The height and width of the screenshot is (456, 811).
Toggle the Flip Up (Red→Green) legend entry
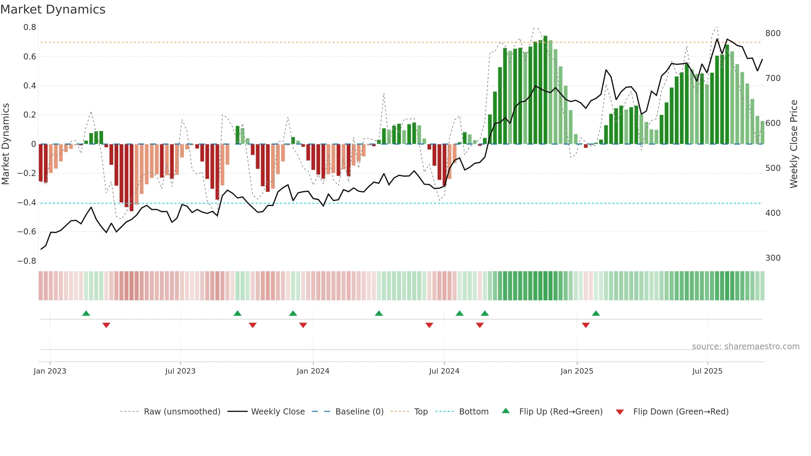point(552,412)
